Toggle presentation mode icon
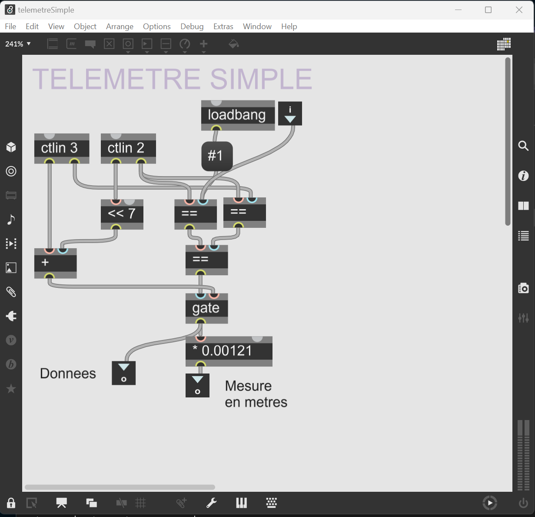 [x=62, y=503]
